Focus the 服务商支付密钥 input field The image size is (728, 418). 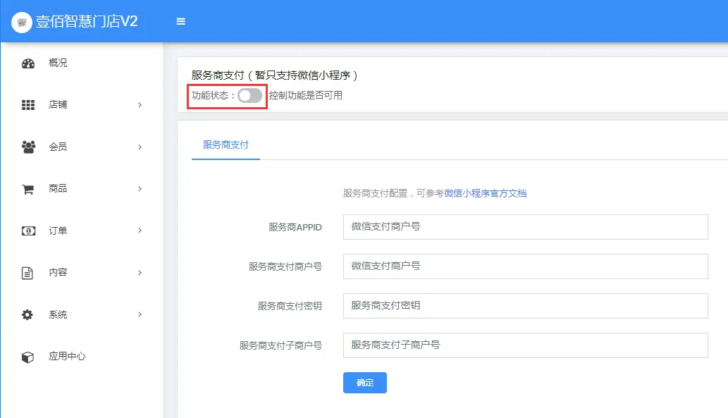pos(524,305)
